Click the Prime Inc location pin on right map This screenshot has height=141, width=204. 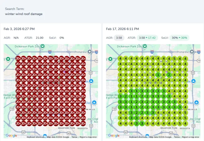pyautogui.click(x=192, y=52)
